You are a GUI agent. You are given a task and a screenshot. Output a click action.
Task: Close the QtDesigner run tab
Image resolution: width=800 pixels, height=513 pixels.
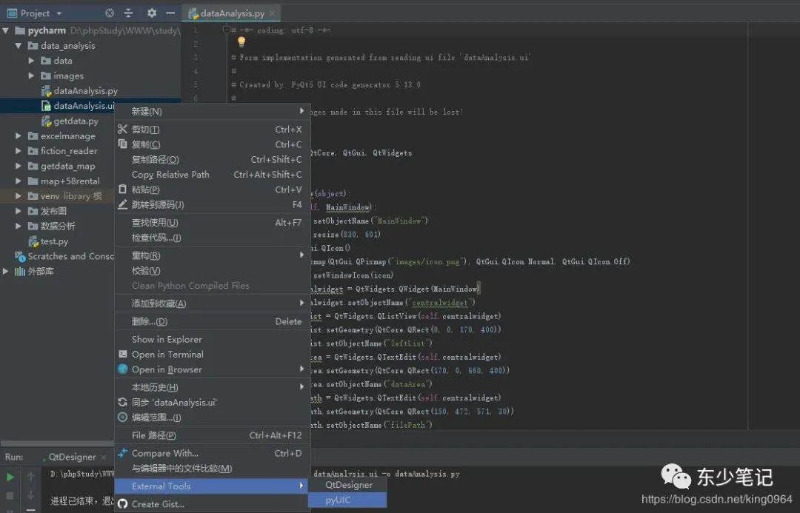104,457
